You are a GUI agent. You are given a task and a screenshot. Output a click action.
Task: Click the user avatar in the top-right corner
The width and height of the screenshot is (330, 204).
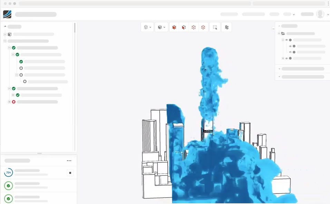click(320, 14)
